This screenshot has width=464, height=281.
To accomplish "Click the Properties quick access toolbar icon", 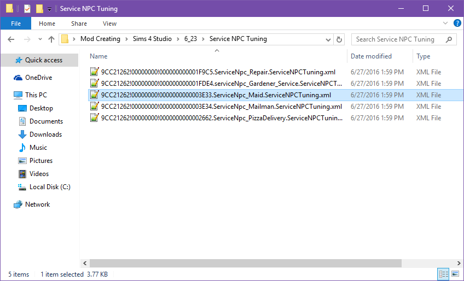I will click(x=27, y=9).
